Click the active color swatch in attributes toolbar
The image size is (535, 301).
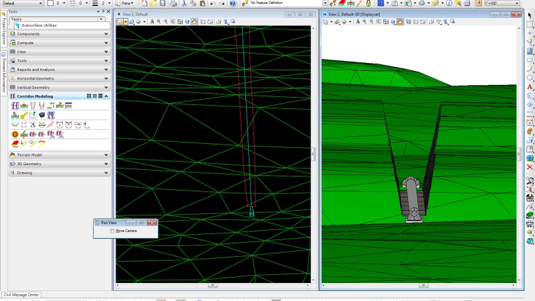click(50, 3)
